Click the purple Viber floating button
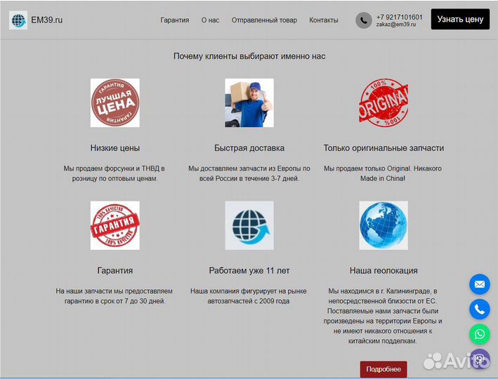The width and height of the screenshot is (498, 379). point(480,359)
